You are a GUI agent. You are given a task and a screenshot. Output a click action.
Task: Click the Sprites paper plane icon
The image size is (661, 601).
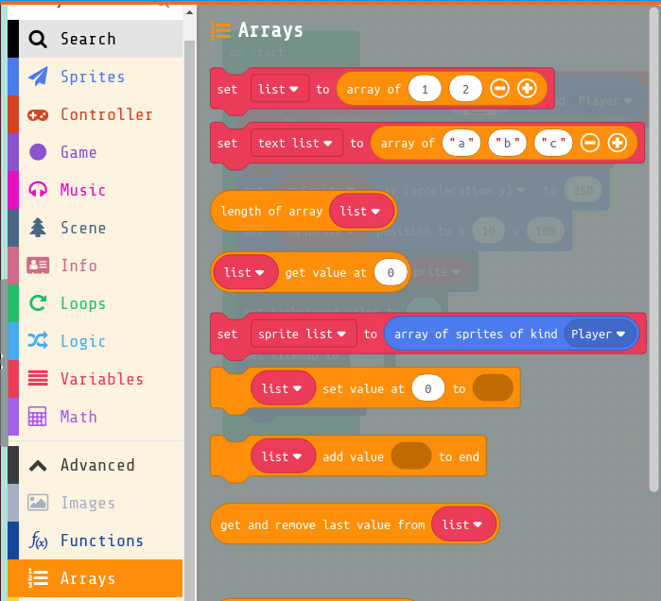(38, 77)
